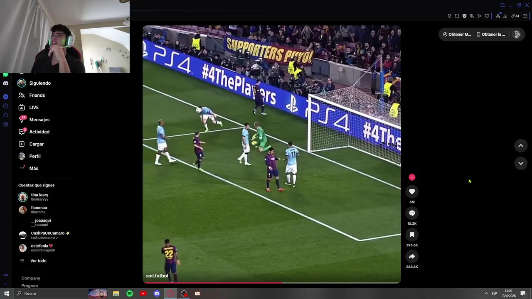The height and width of the screenshot is (299, 532).
Task: Open Easy Setup sliders icon
Action: (x=525, y=16)
